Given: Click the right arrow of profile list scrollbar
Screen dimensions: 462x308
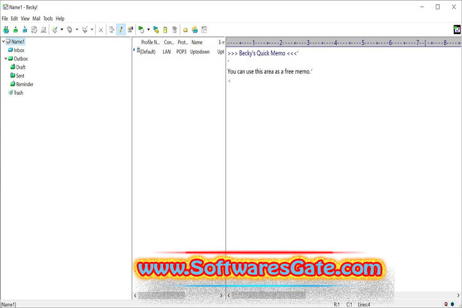Looking at the screenshot, I should (x=221, y=295).
